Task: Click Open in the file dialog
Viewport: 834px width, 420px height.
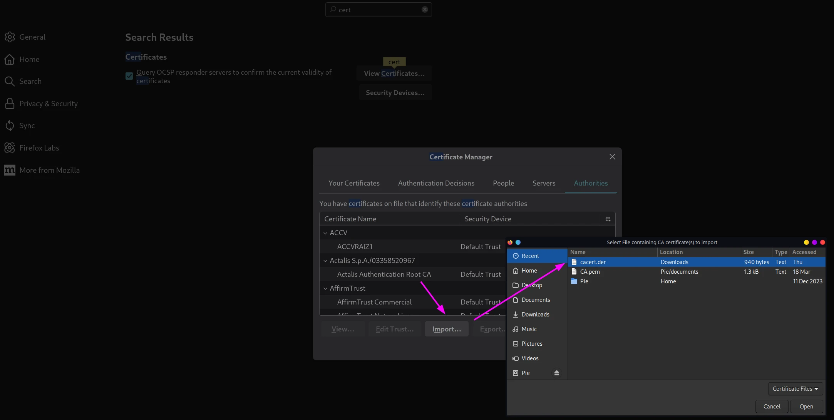Action: tap(806, 407)
